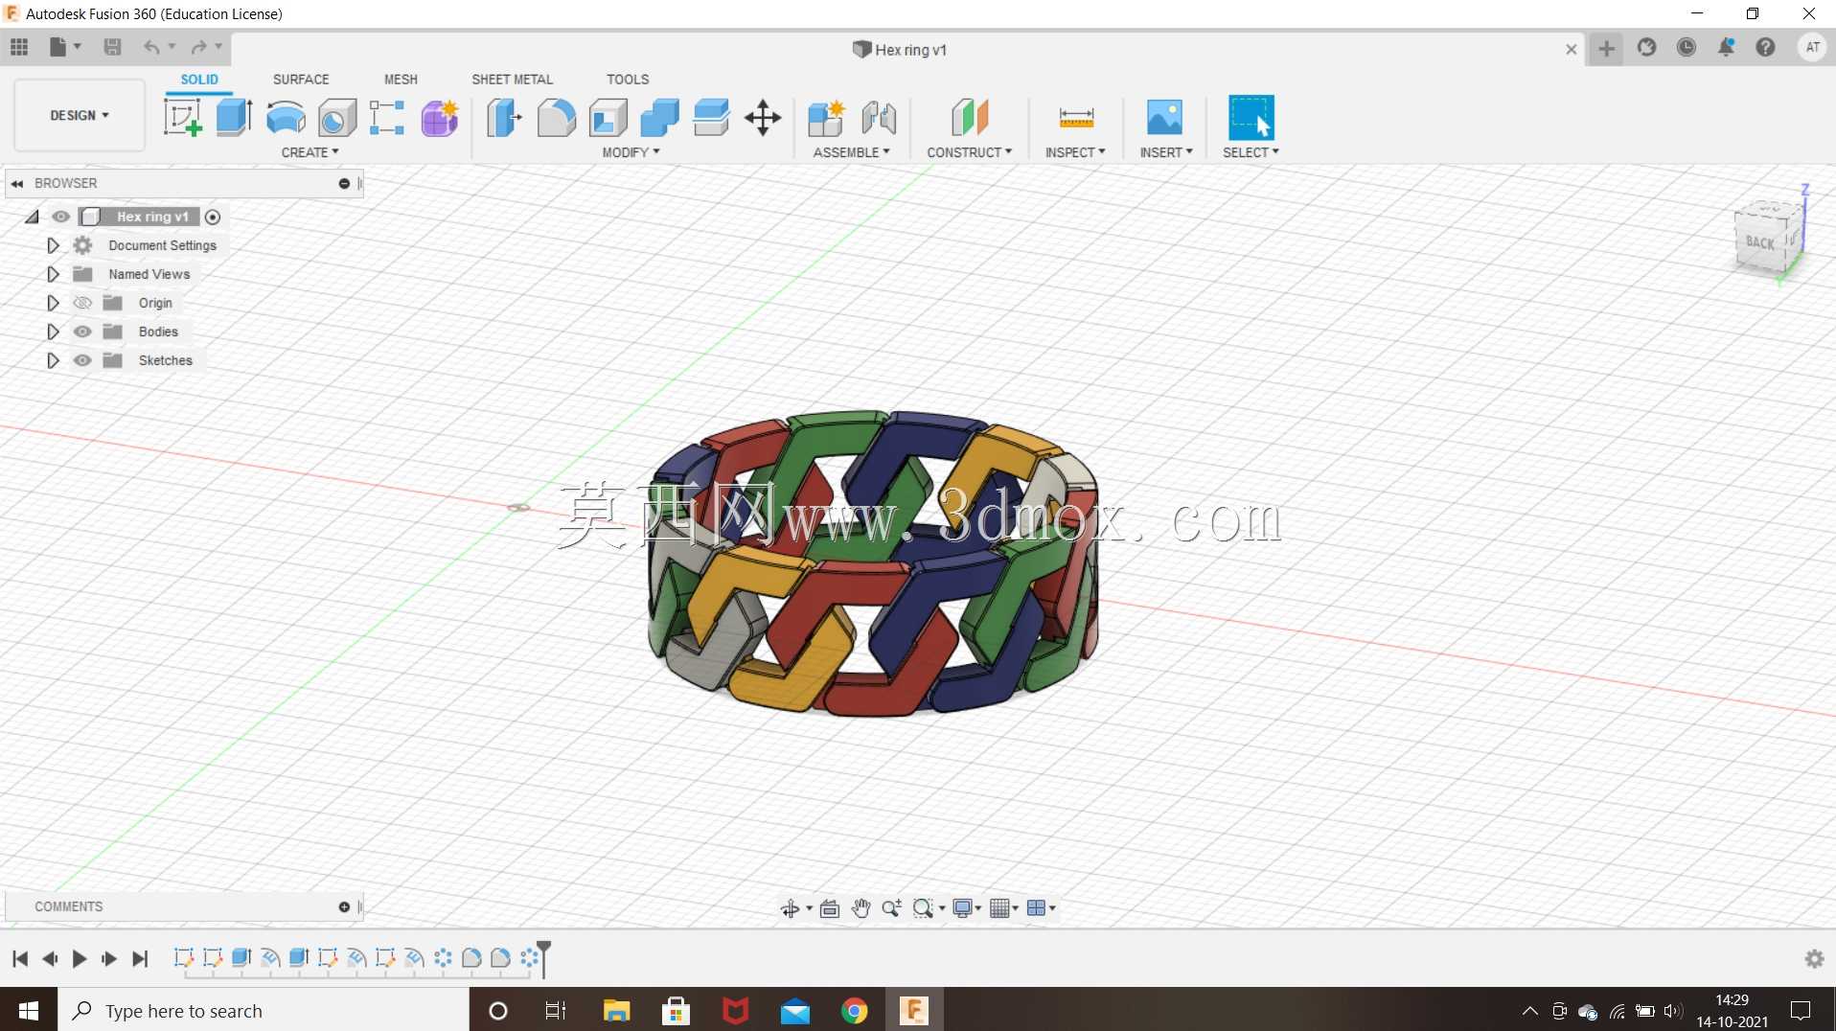Switch to the MESH tab
Image resolution: width=1836 pixels, height=1031 pixels.
tap(401, 80)
